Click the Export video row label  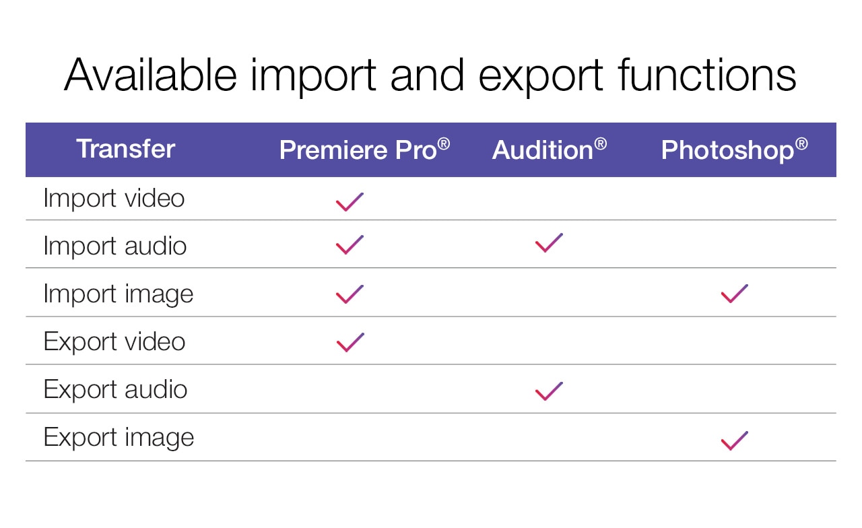114,341
